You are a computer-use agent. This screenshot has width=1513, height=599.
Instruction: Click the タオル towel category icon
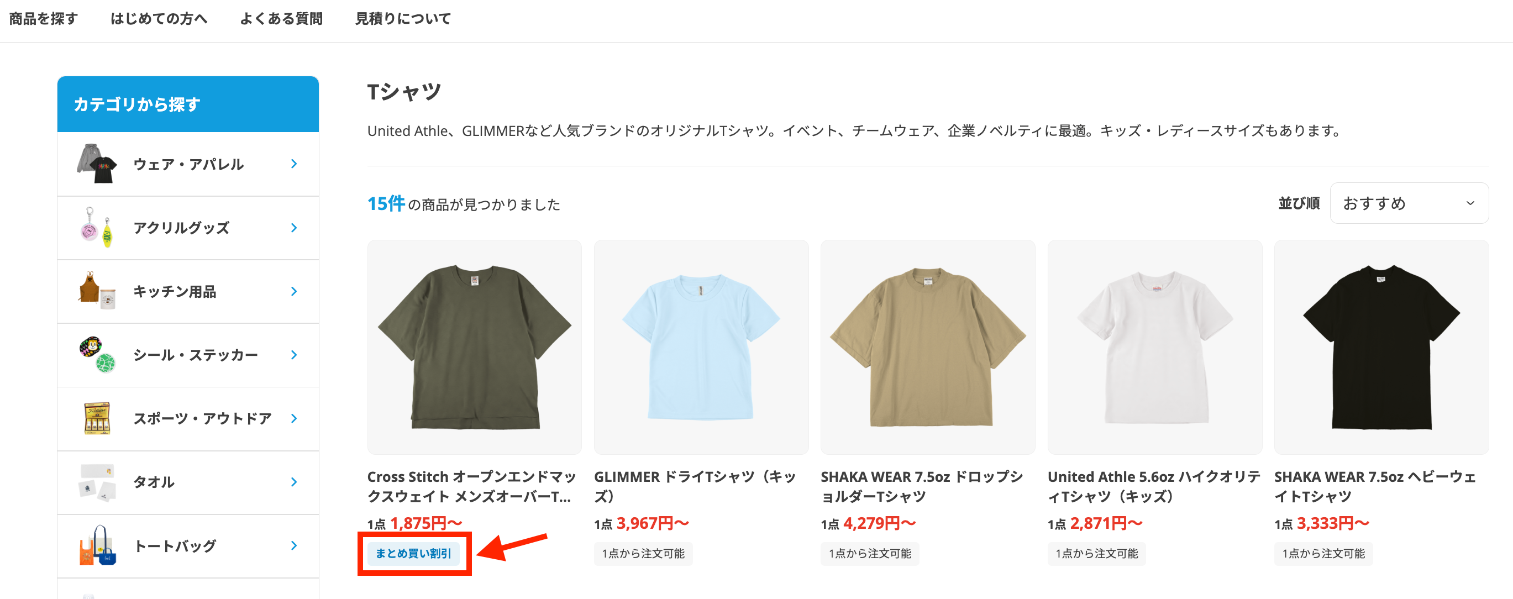point(97,481)
